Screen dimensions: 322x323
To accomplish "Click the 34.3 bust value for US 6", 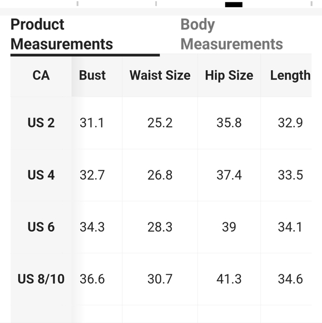I will 92,227.
